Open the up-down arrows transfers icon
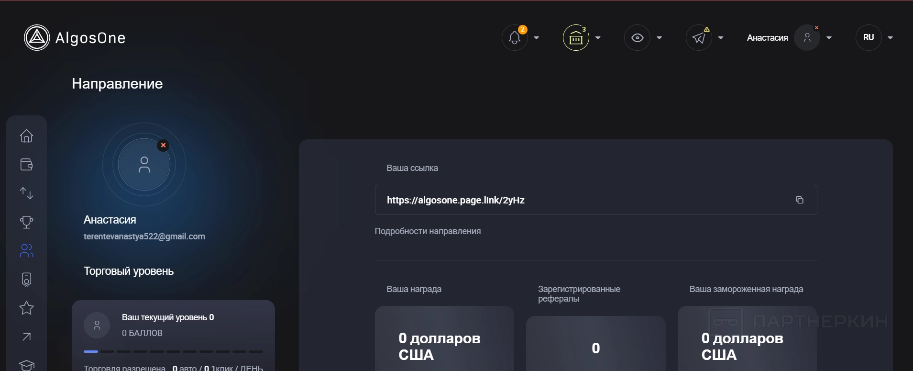This screenshot has width=913, height=371. click(27, 193)
